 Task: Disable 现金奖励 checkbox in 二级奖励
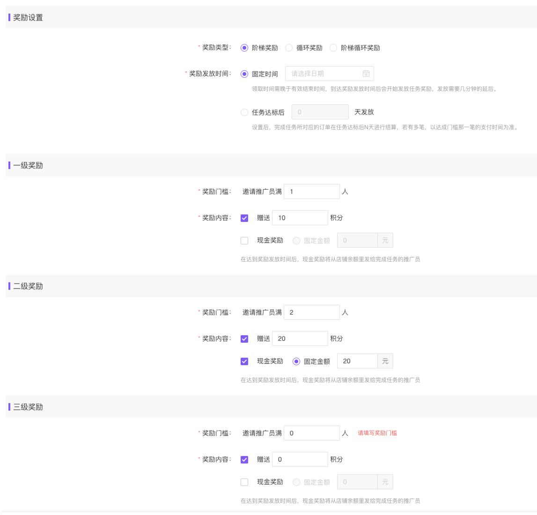click(244, 361)
